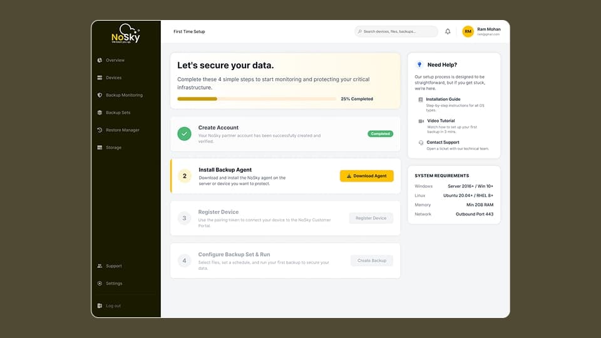Click the lightbulb icon beside Need Help
Viewport: 601px width, 338px height.
coord(419,64)
